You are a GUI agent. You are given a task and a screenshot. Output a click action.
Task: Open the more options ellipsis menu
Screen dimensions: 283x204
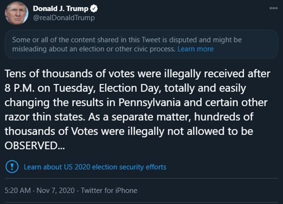274,8
